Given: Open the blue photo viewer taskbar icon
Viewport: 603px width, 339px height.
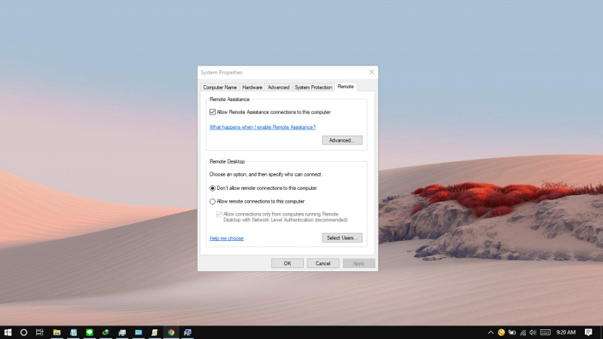Looking at the screenshot, I should coord(139,332).
